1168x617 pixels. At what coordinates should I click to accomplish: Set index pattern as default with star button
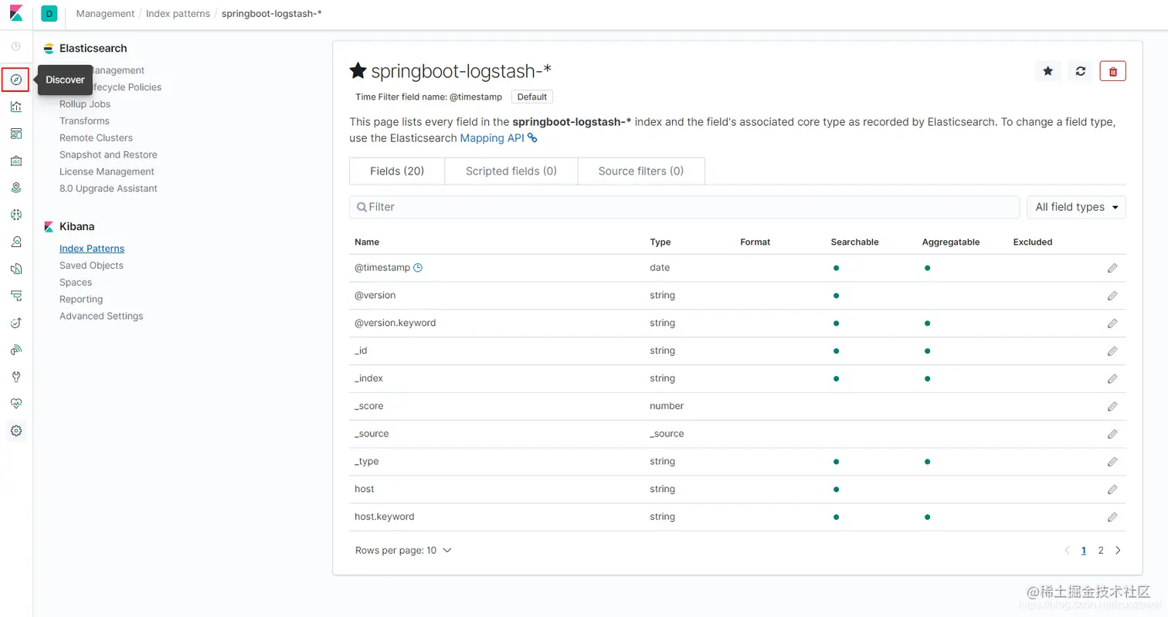[1047, 71]
